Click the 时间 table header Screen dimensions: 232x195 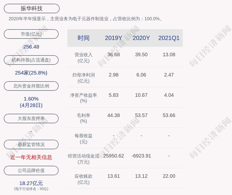point(84,38)
